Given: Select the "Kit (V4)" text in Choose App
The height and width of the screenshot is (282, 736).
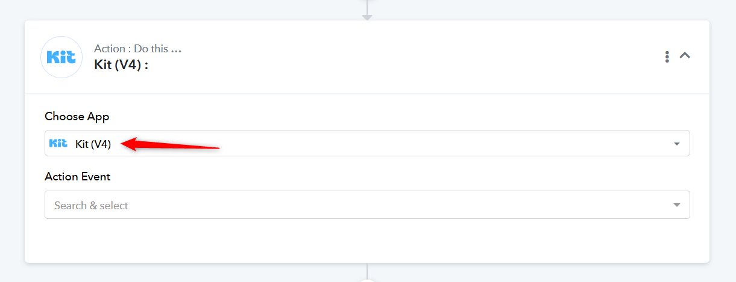Looking at the screenshot, I should click(x=93, y=144).
